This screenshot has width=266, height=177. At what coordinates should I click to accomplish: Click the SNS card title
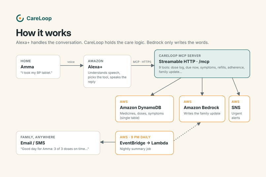coord(236,107)
